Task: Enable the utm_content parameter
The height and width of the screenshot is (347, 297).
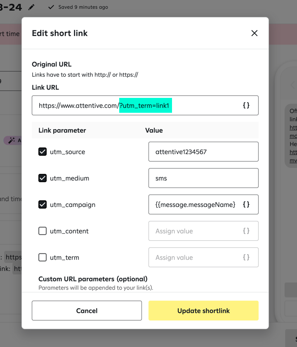Action: (42, 231)
